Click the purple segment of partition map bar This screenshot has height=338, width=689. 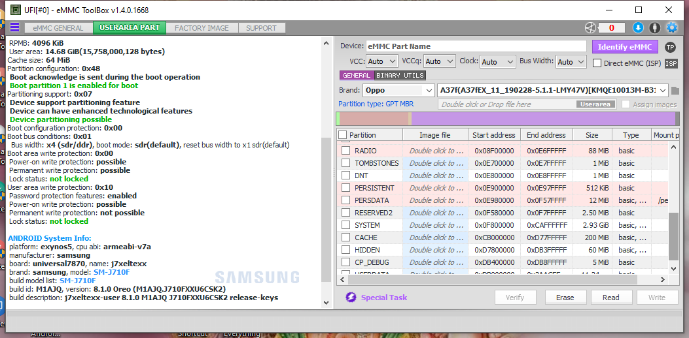tap(543, 119)
